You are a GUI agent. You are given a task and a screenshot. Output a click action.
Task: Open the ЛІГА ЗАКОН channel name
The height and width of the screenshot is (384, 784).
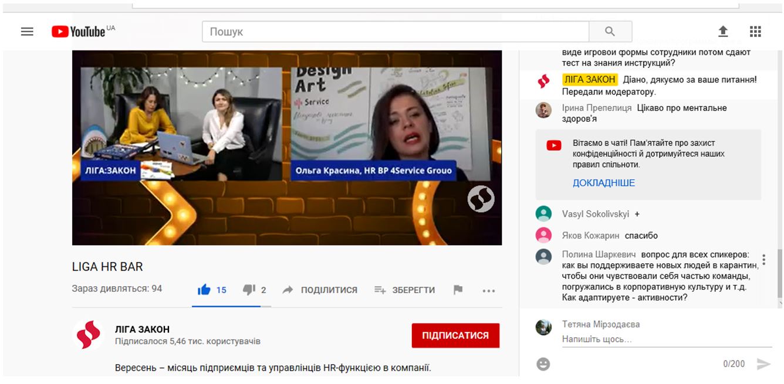[142, 329]
